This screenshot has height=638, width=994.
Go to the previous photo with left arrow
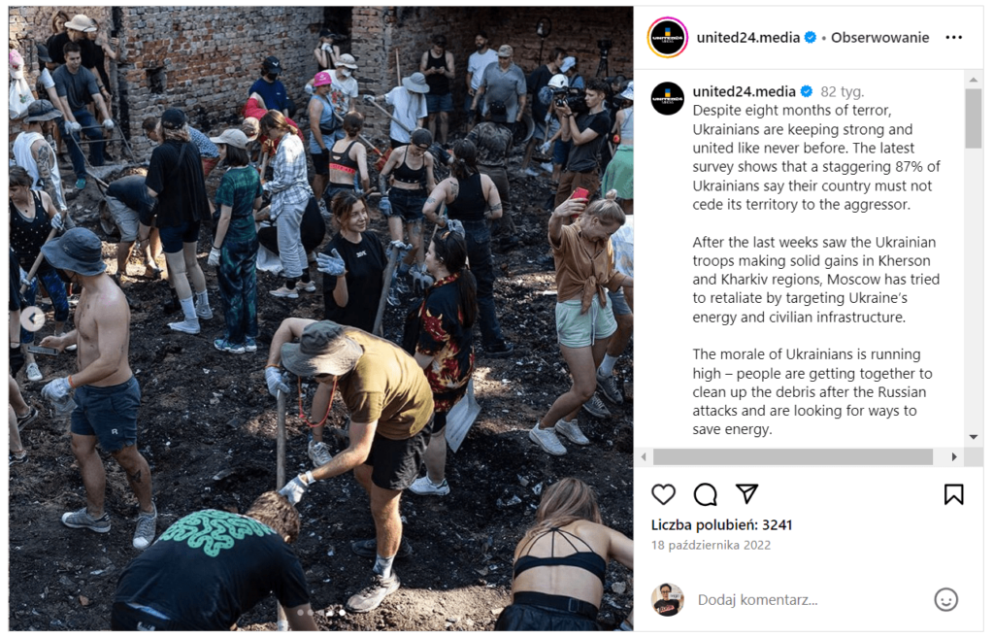pyautogui.click(x=33, y=318)
